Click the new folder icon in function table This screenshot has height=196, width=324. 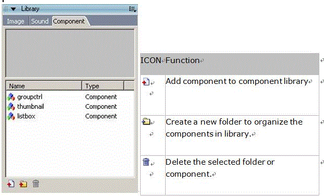(146, 121)
